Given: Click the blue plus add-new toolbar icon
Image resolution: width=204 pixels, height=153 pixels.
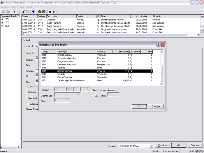Looking at the screenshot, I should coord(14,12).
